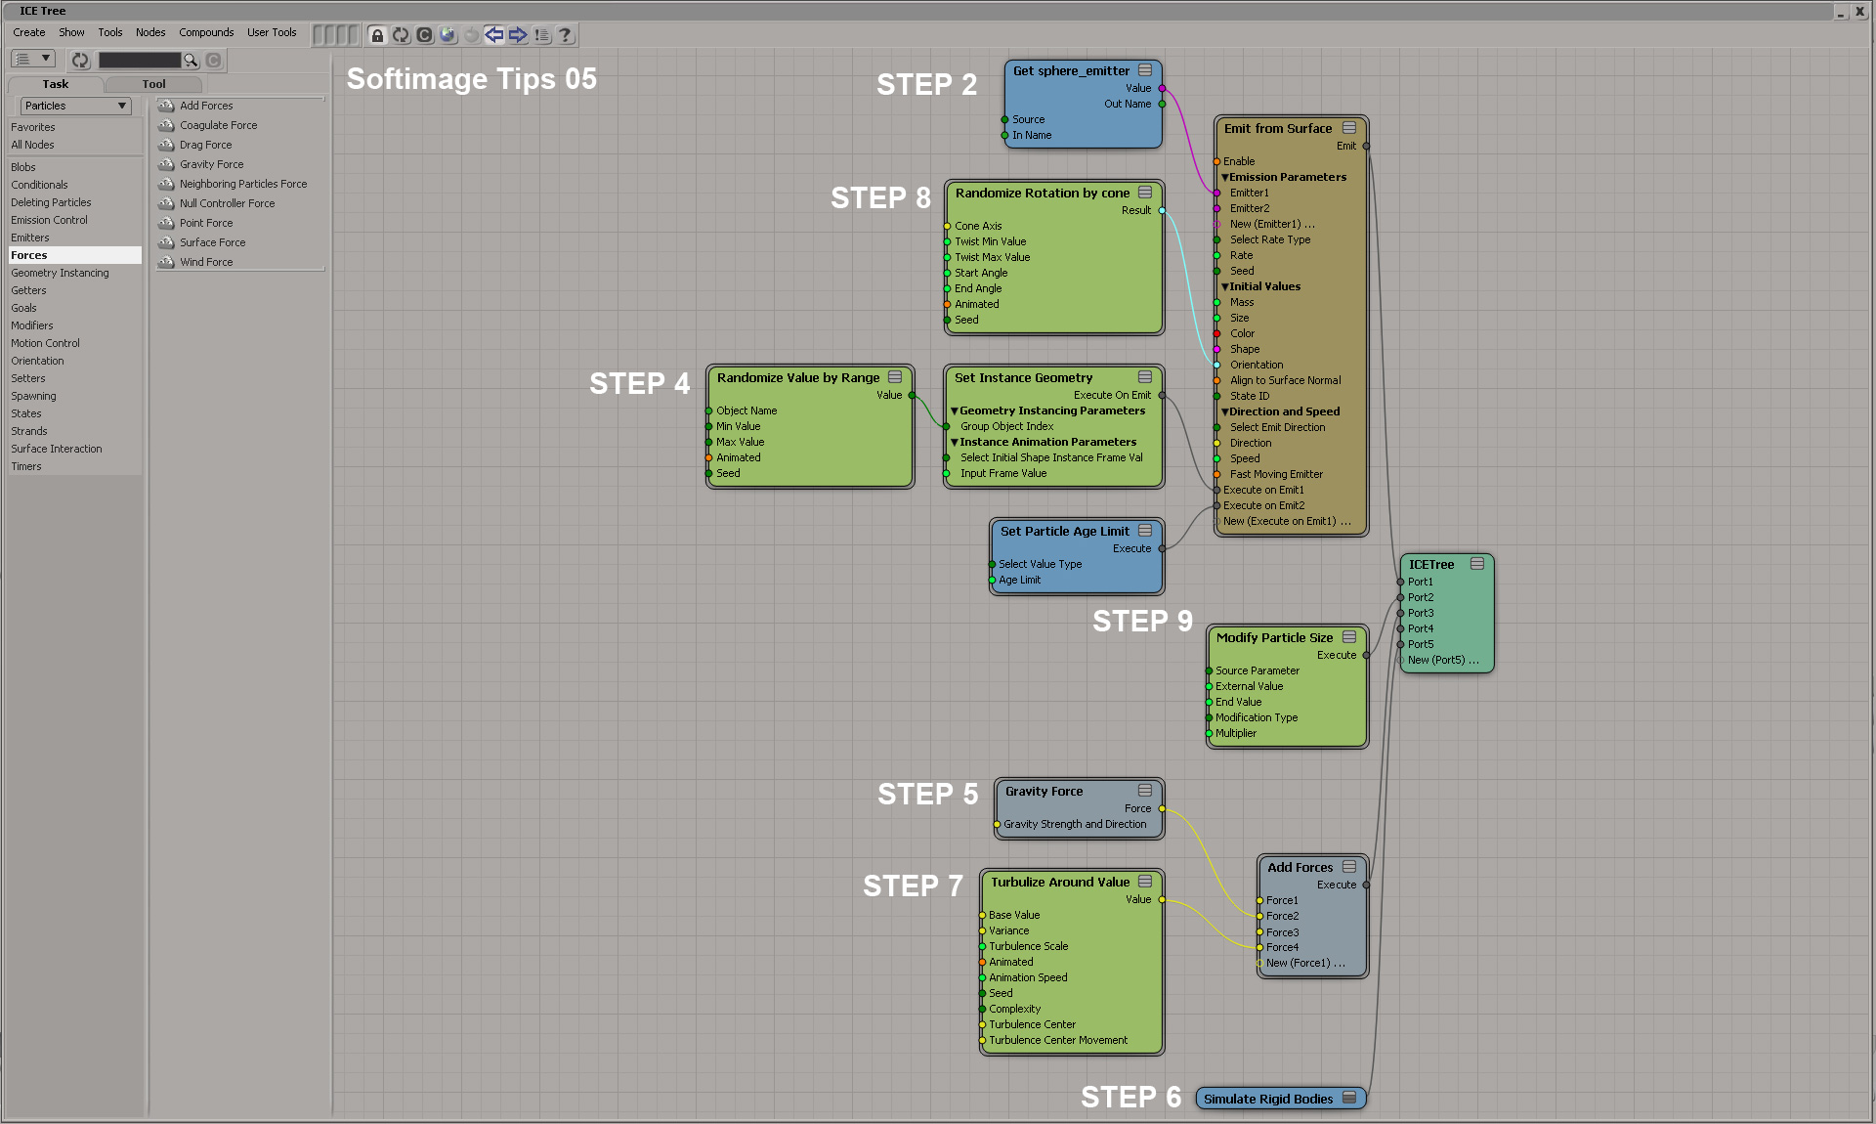The image size is (1876, 1124).
Task: Open the list view mode dropdown
Action: coord(32,60)
